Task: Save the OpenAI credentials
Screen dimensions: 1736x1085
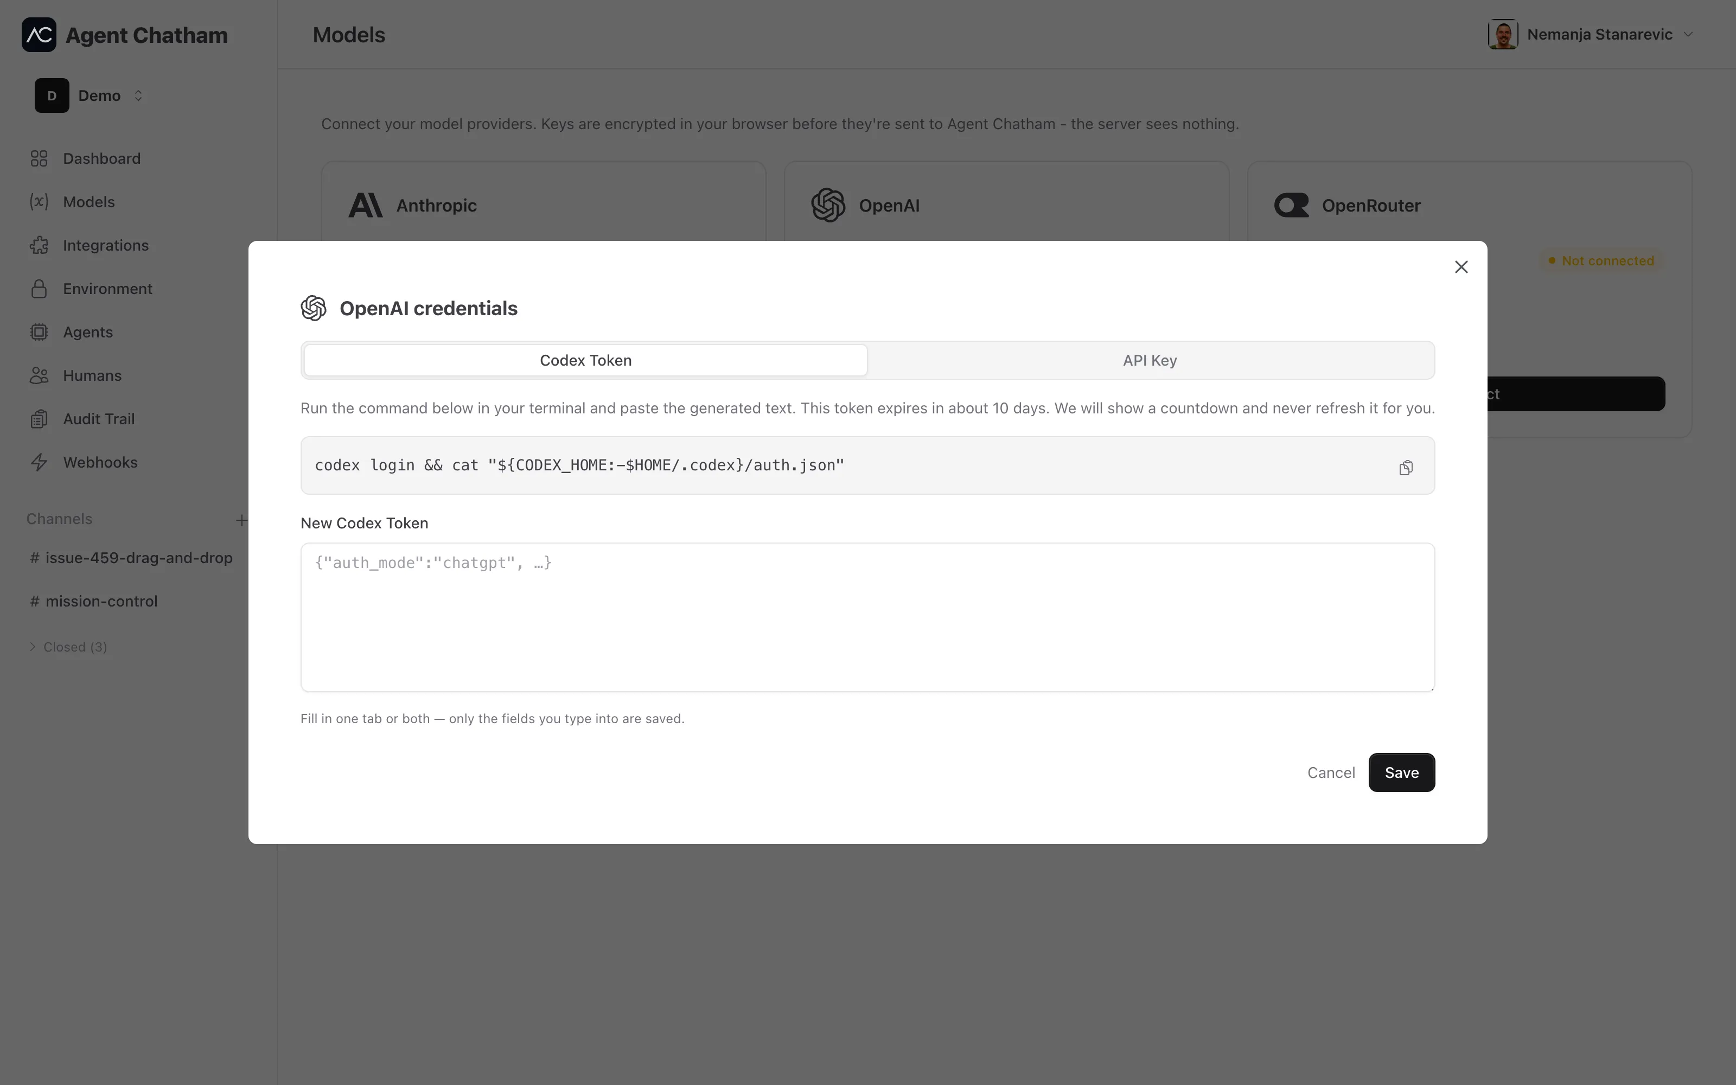Action: point(1401,773)
